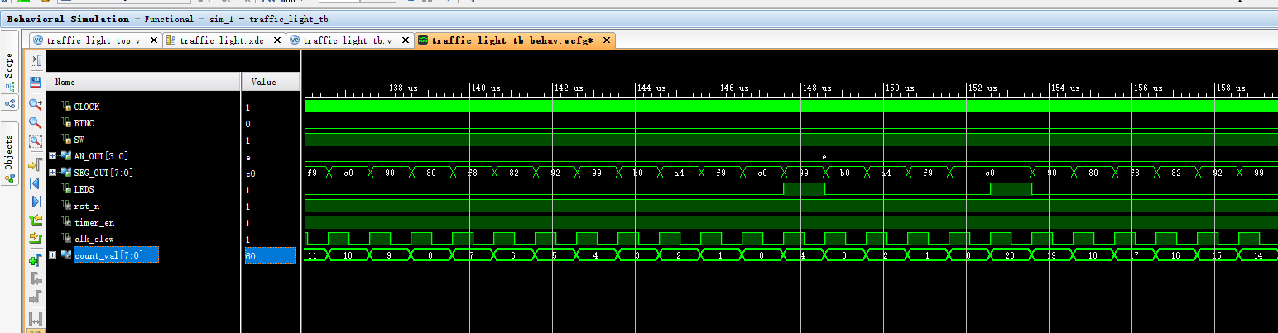The height and width of the screenshot is (333, 1278).
Task: Click the 152 us time ruler mark
Action: (982, 88)
